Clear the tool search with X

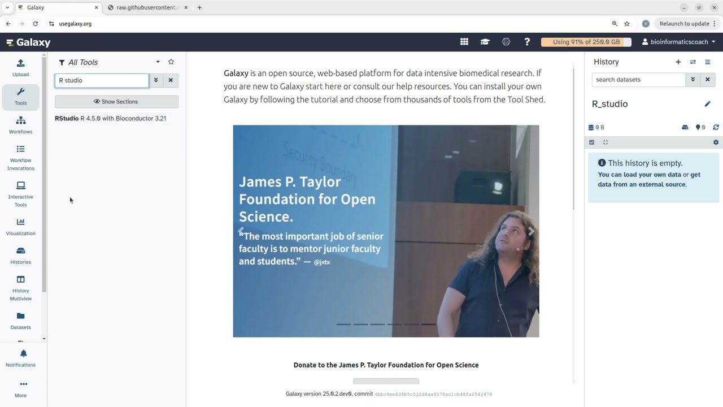tap(171, 80)
